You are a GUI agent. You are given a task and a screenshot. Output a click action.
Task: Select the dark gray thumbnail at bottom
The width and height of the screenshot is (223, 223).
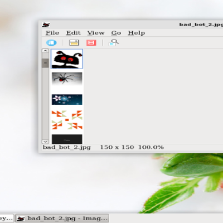tap(67, 139)
